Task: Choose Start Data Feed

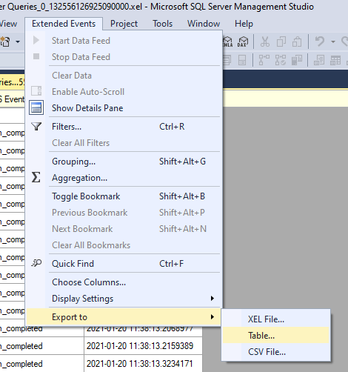Action: (124, 41)
